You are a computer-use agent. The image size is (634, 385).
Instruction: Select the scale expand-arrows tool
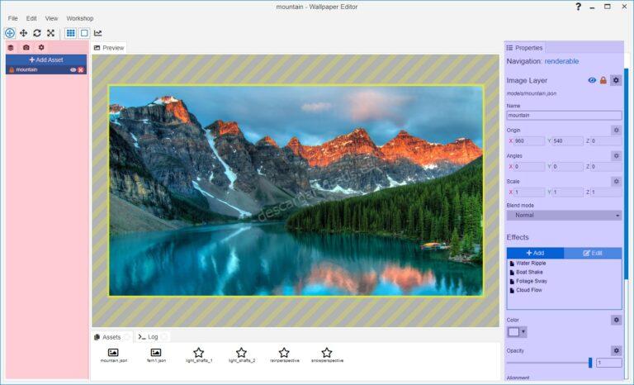pyautogui.click(x=50, y=33)
